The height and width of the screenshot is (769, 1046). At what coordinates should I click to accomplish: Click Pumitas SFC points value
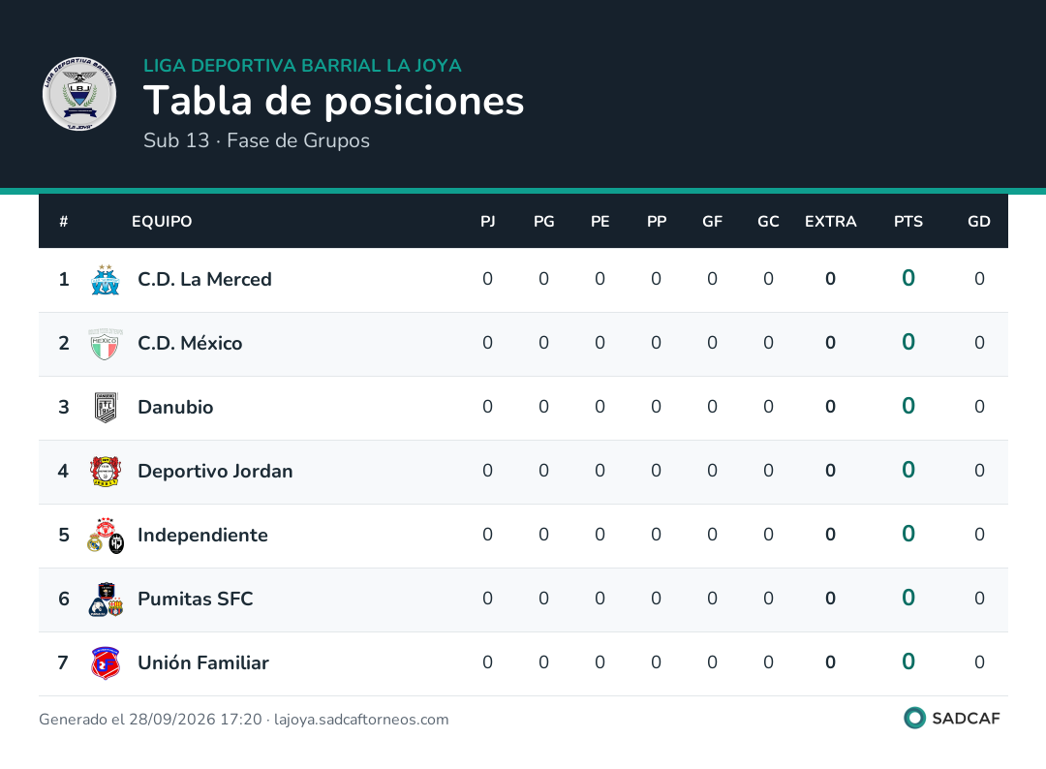[x=908, y=599]
